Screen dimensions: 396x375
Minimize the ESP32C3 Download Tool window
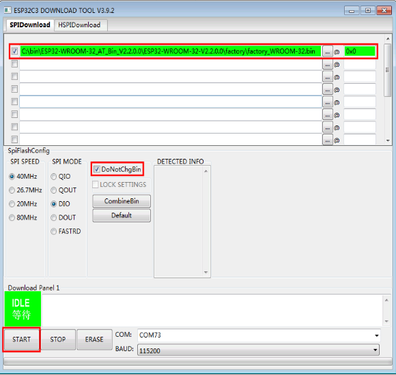[352, 11]
